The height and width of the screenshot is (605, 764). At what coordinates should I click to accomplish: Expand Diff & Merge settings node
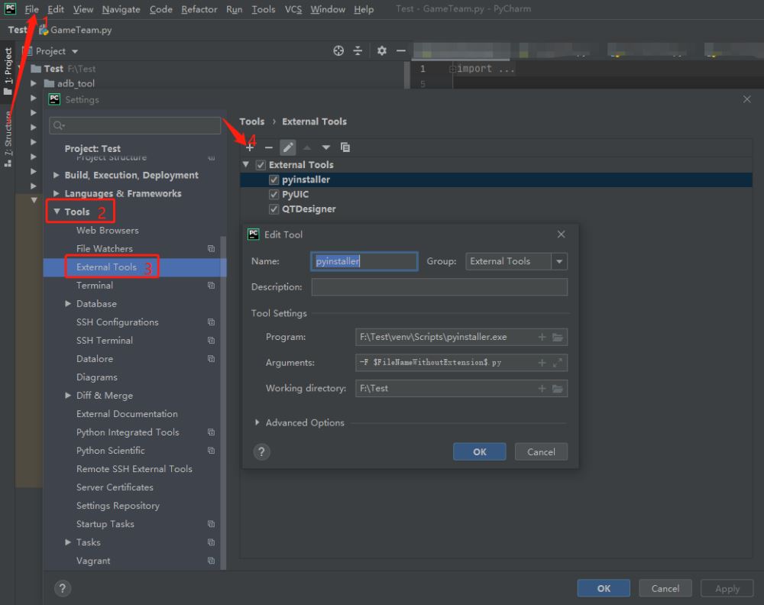click(68, 396)
